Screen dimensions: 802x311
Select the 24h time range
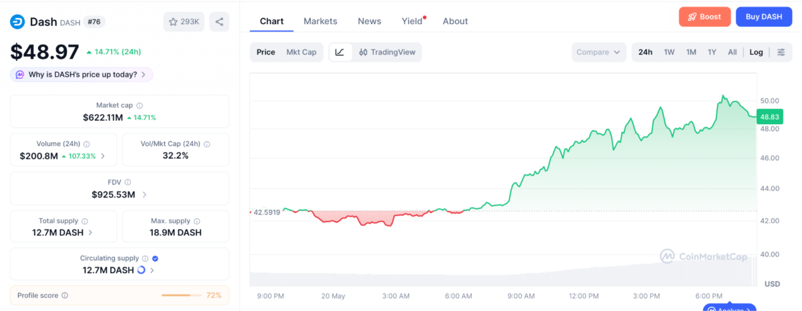pos(646,52)
